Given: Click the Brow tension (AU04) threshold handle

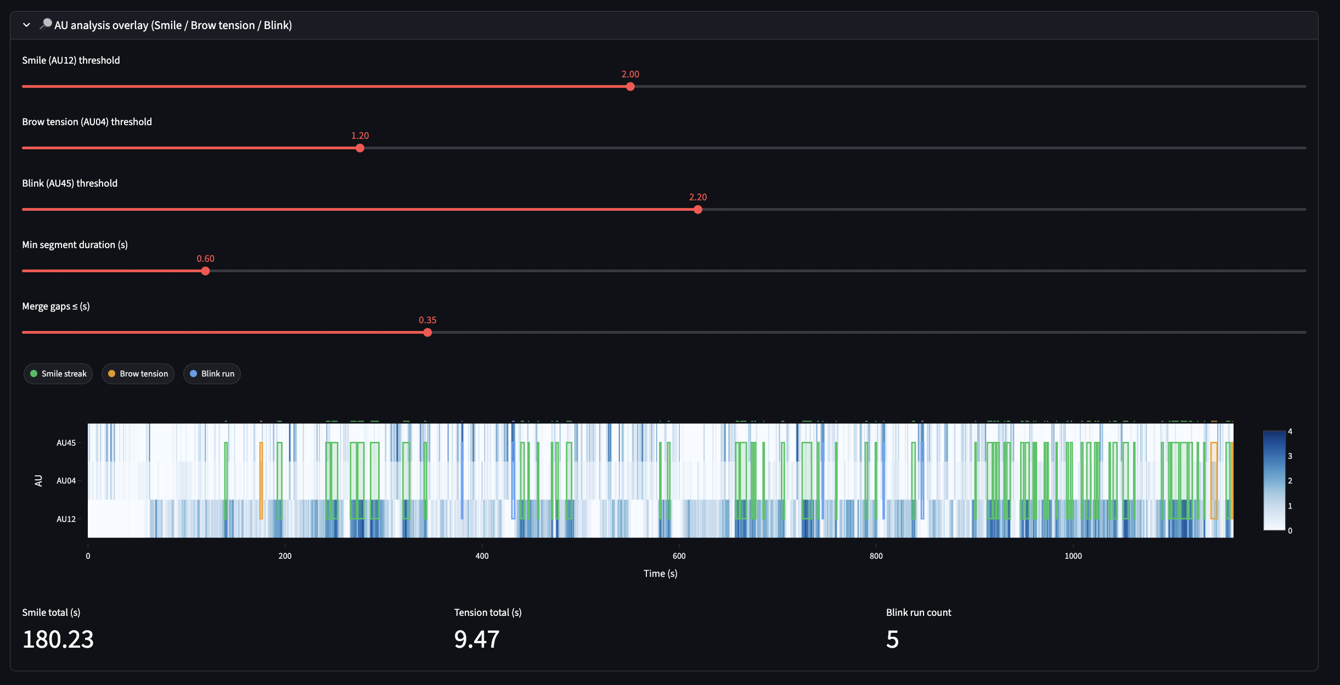Looking at the screenshot, I should point(360,148).
